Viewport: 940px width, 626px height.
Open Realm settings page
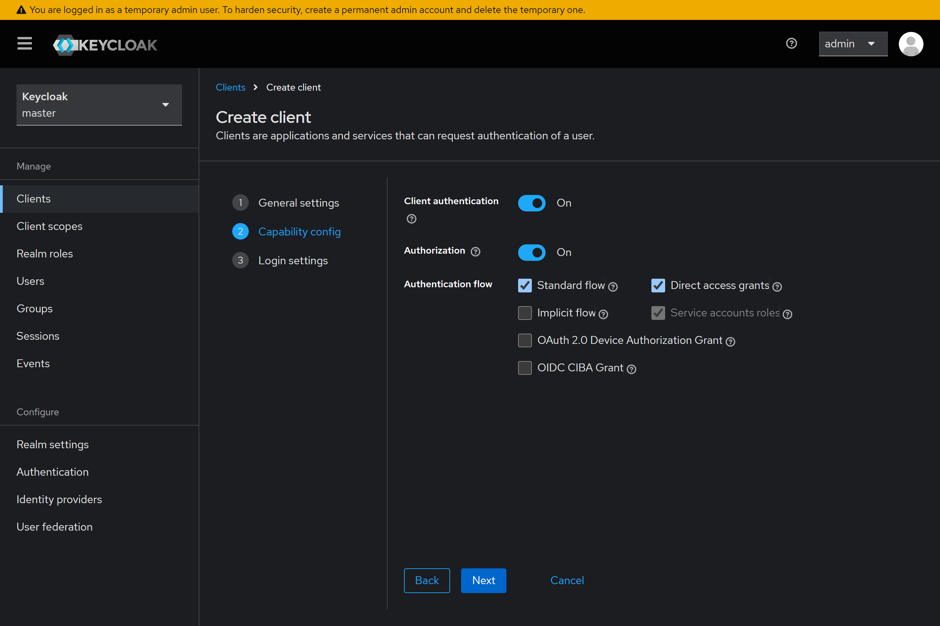point(99,445)
